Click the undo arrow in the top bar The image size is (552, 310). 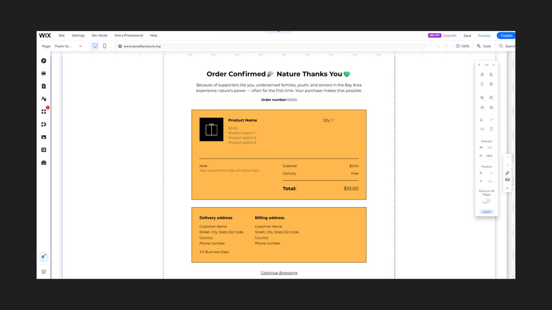437,46
